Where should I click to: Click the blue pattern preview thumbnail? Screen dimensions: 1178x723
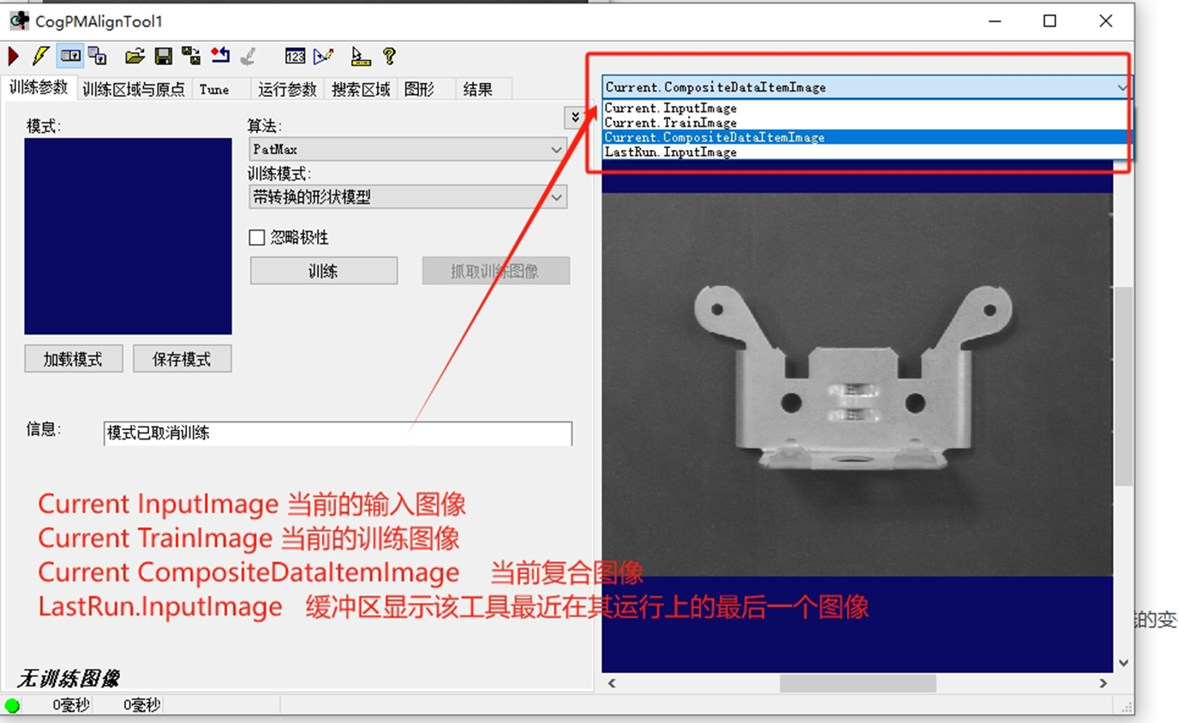128,236
